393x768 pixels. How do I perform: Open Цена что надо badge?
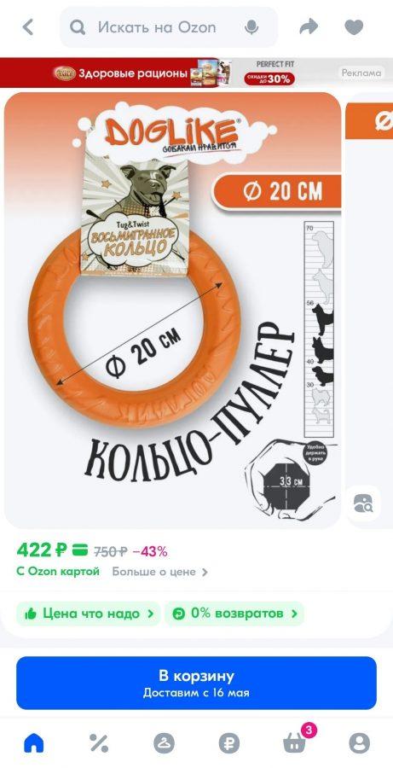[89, 614]
